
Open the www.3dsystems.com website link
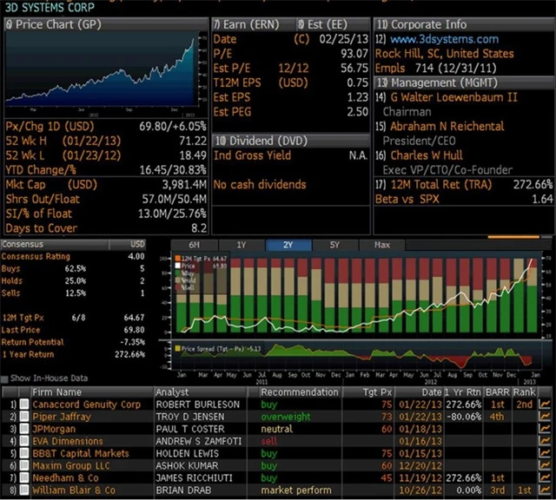tap(443, 39)
